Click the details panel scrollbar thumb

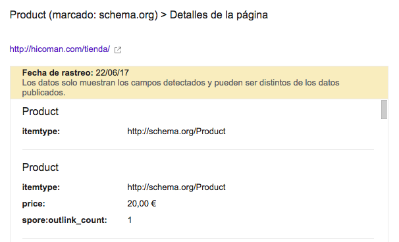[384, 109]
